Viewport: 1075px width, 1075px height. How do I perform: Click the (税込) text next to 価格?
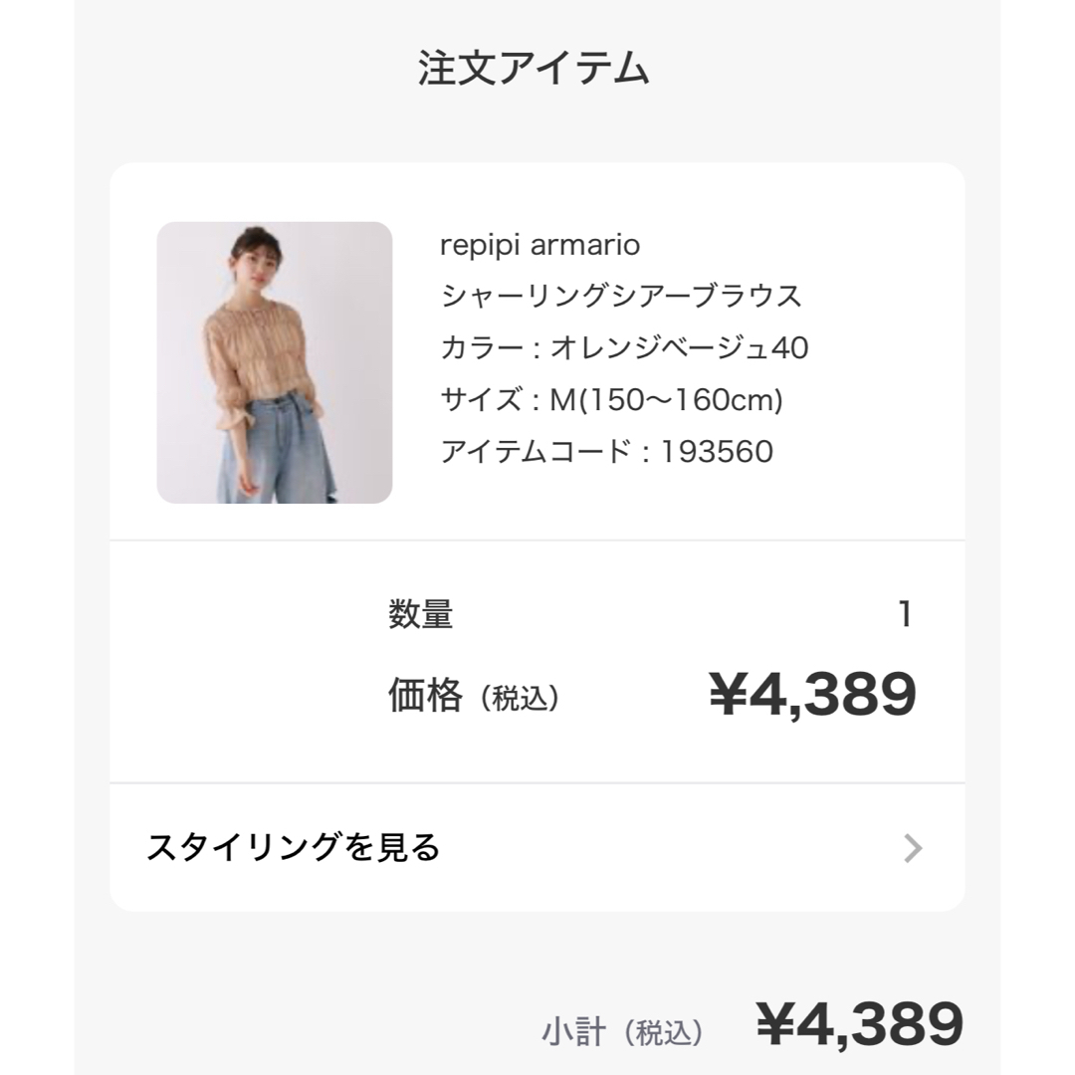(x=519, y=699)
